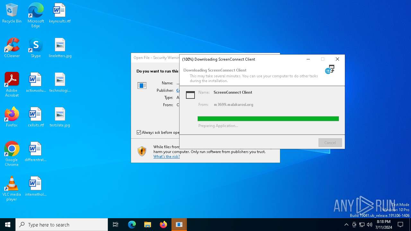Open the tray icon left of network
Screen dimensions: 411x231
pyautogui.click(x=354, y=225)
